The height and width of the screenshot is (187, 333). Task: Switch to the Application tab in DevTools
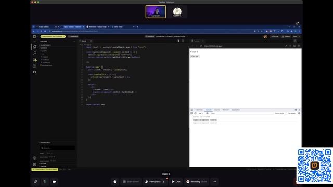point(236,110)
